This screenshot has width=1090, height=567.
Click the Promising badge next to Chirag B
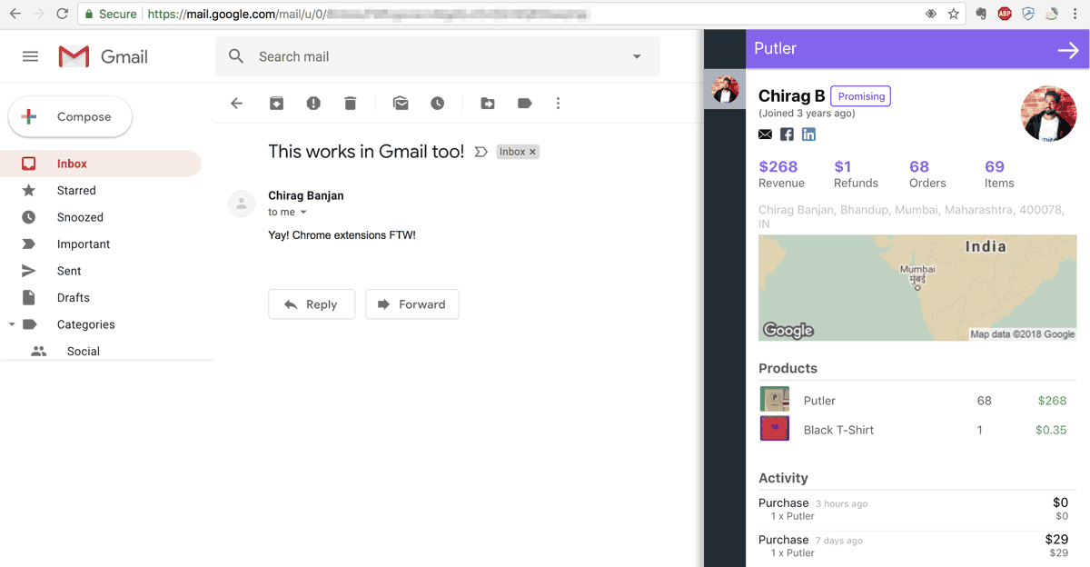860,95
